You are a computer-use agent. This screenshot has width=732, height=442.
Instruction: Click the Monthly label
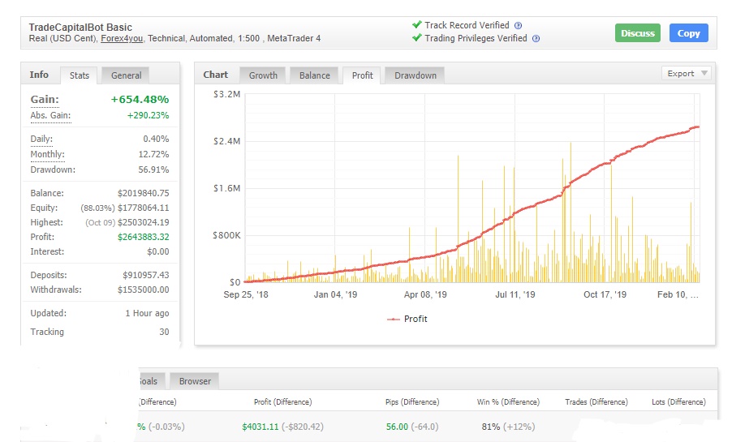click(x=47, y=154)
